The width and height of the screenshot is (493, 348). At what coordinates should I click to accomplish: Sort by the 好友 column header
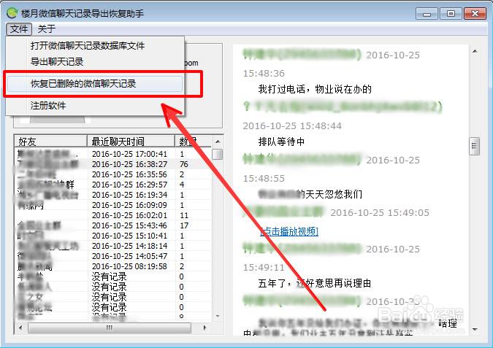click(50, 142)
